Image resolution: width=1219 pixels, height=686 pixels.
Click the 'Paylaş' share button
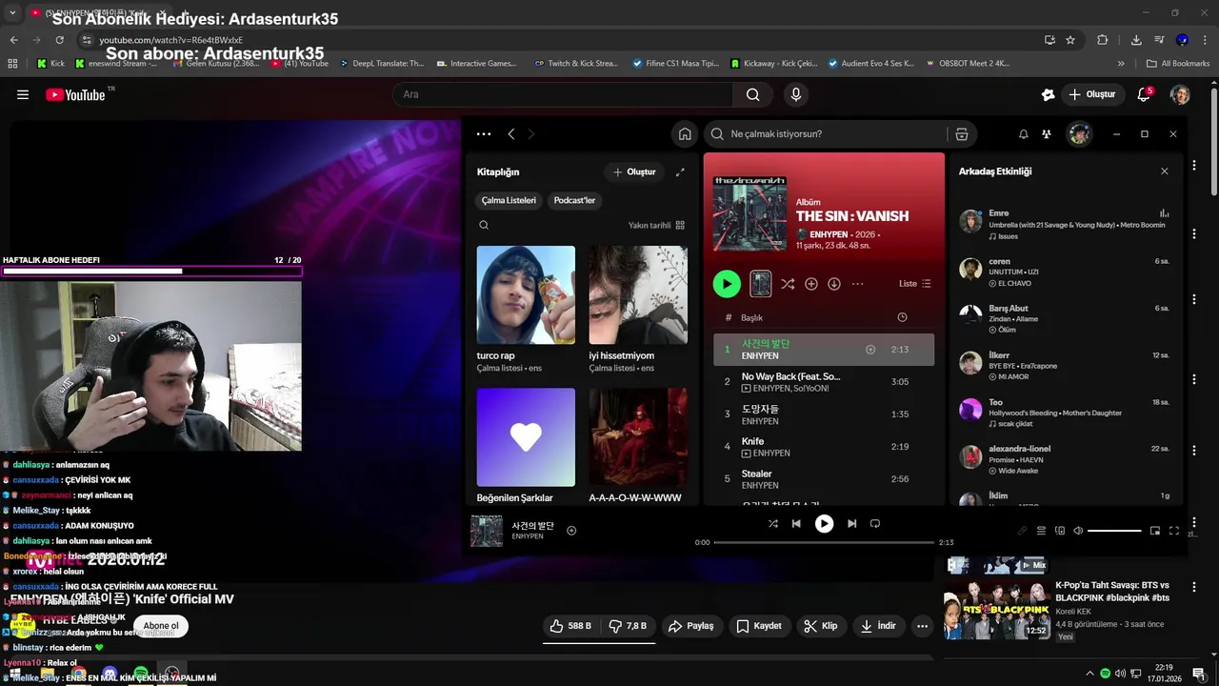click(x=690, y=626)
